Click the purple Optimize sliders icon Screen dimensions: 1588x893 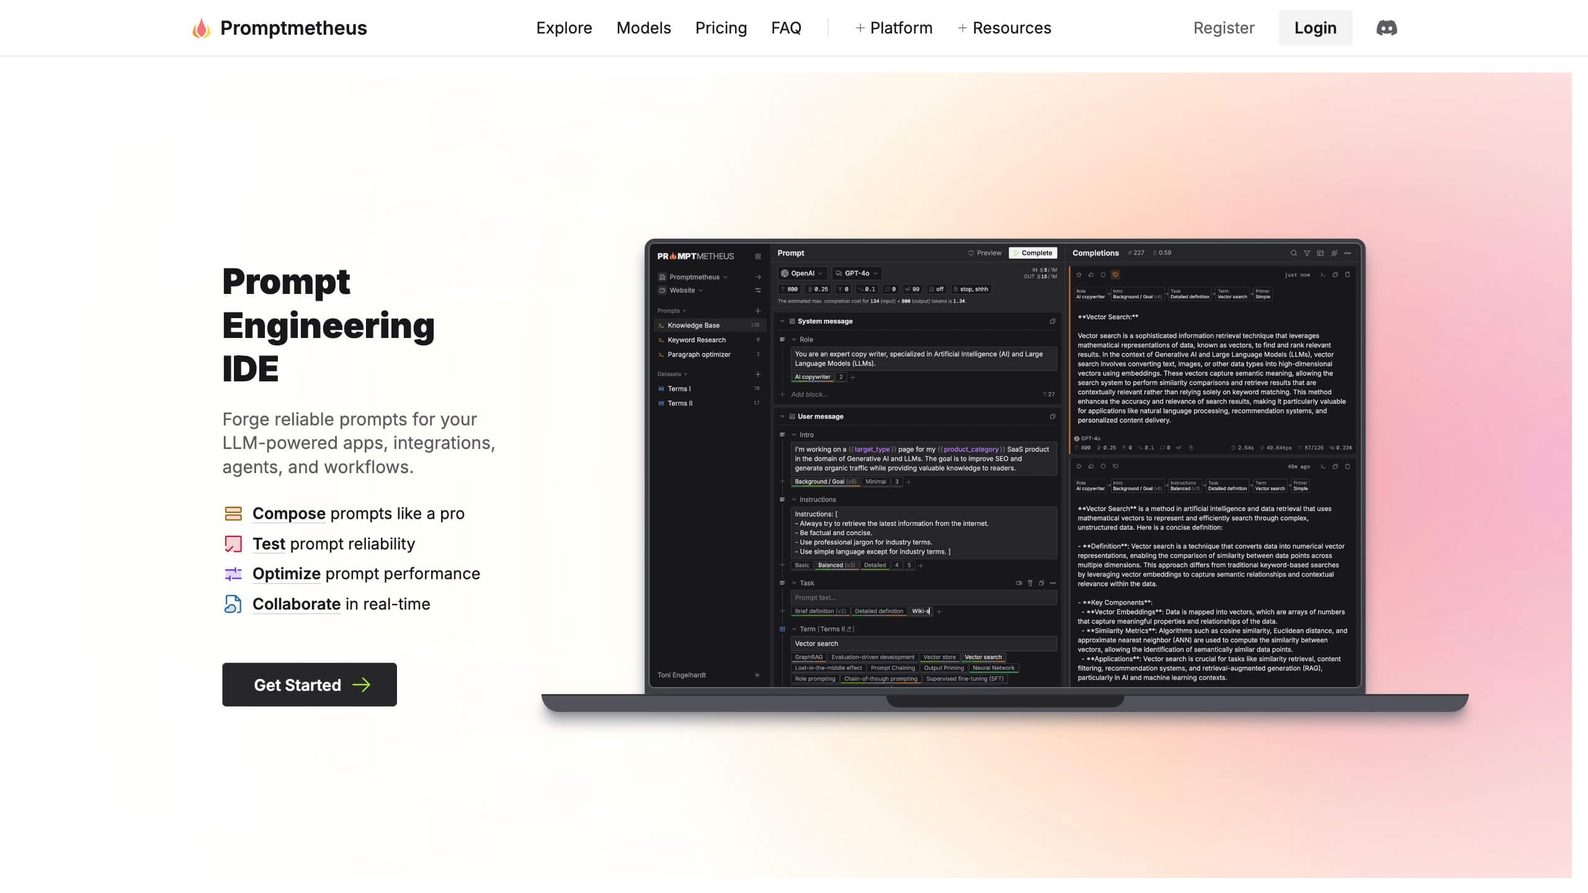click(x=233, y=574)
